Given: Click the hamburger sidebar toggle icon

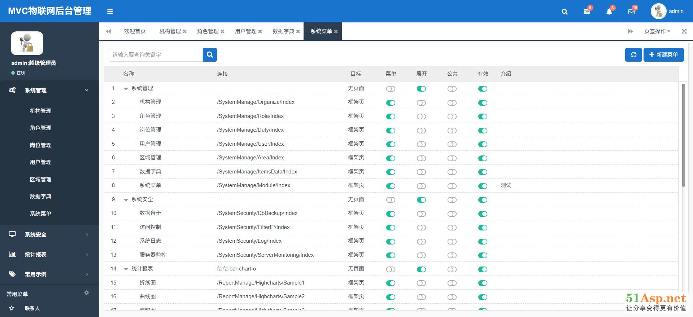Looking at the screenshot, I should 110,12.
